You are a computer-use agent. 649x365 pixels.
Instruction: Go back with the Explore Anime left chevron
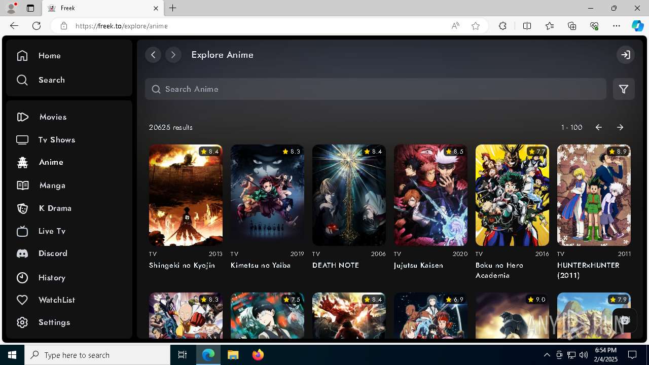tap(153, 55)
